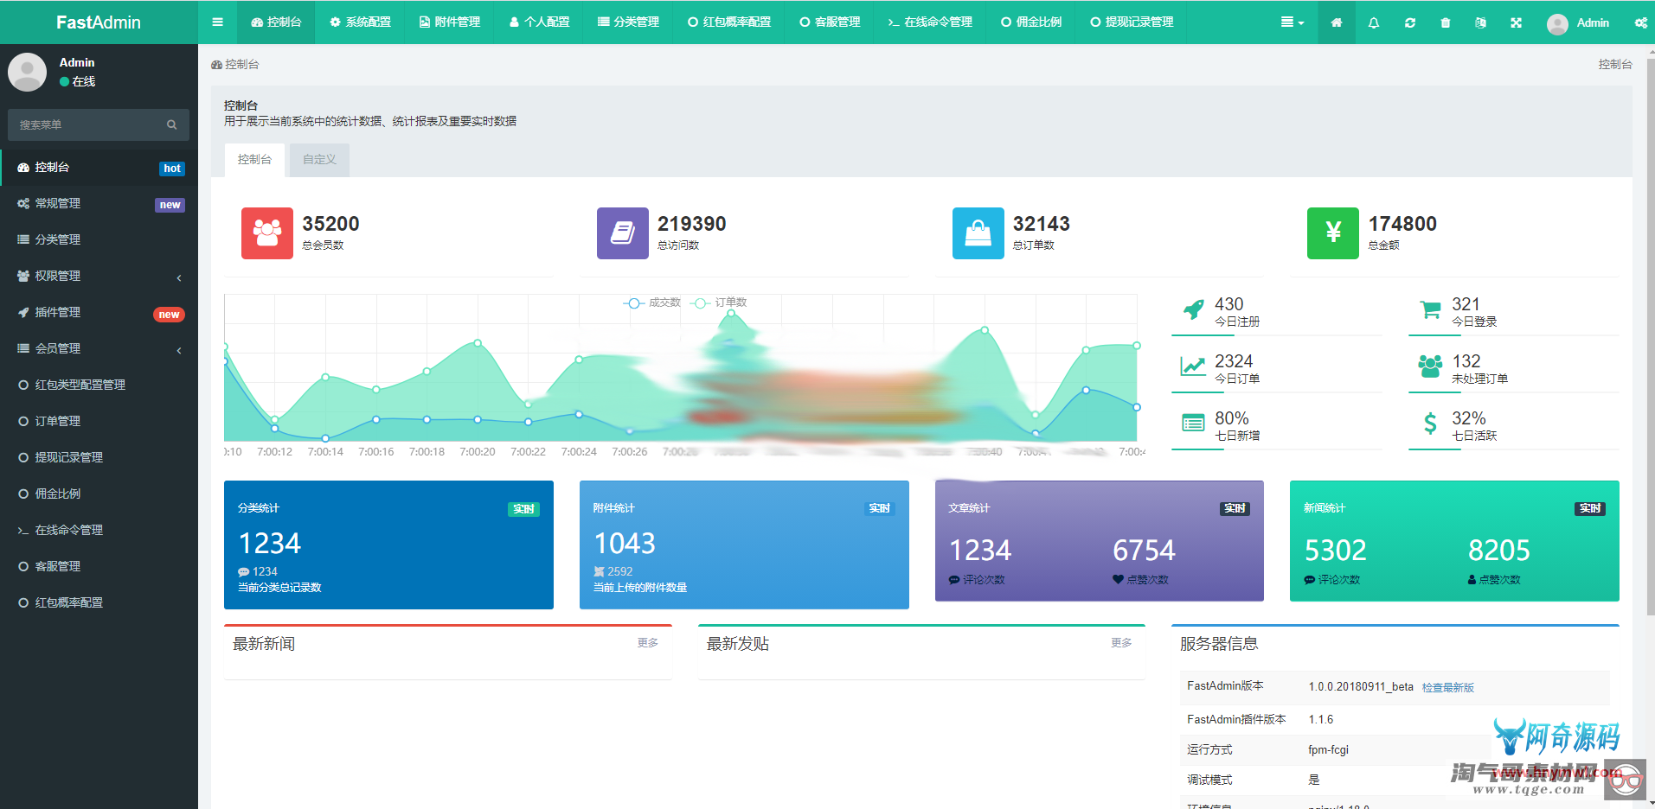Click the 附件统计 card
The height and width of the screenshot is (809, 1655).
coord(744,545)
